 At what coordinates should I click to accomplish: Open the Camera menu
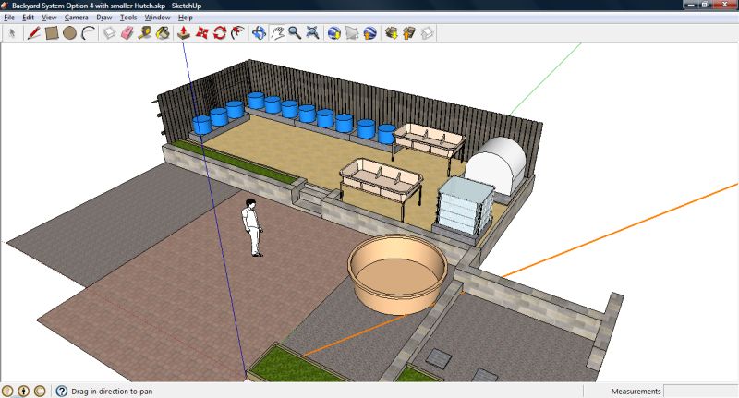[76, 17]
